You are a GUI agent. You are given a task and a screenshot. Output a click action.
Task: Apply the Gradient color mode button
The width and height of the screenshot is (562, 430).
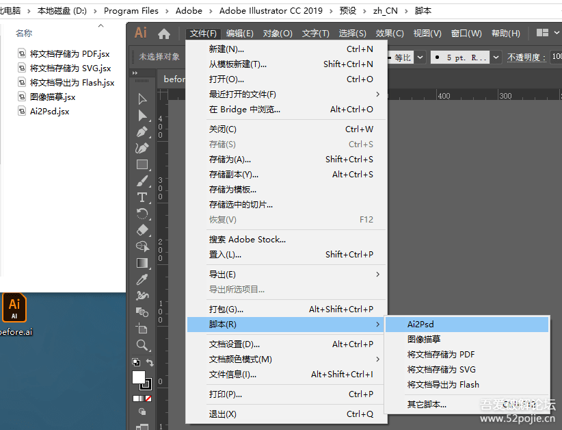pyautogui.click(x=142, y=399)
